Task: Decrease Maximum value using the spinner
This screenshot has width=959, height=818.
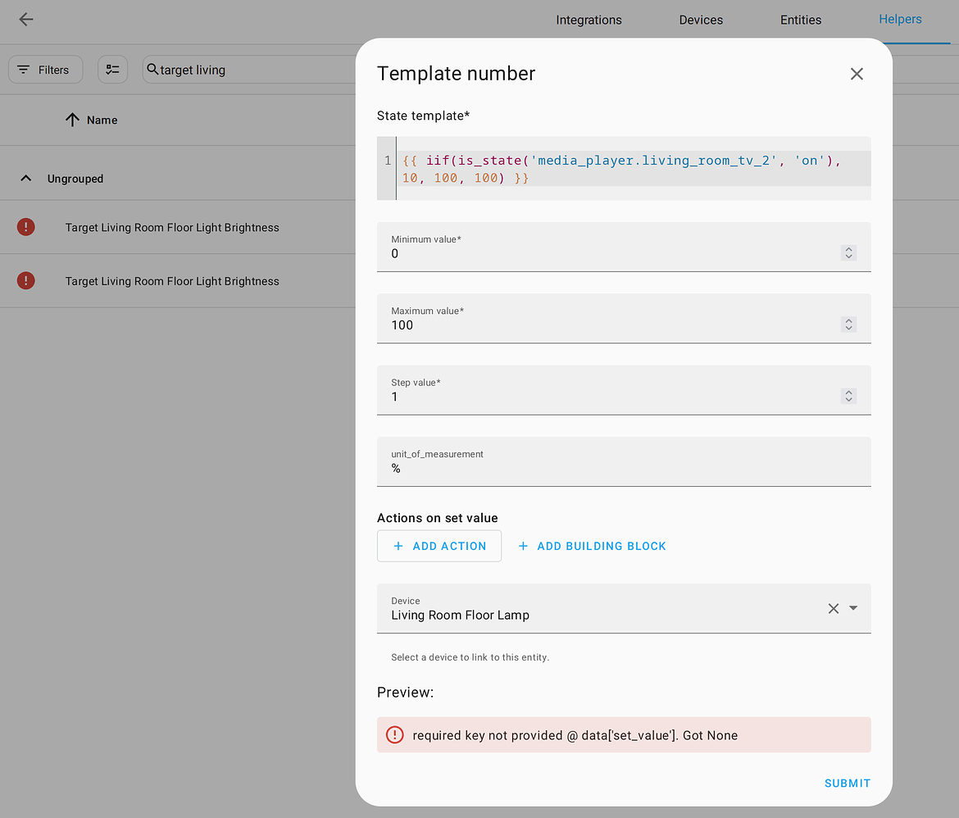Action: coord(848,328)
